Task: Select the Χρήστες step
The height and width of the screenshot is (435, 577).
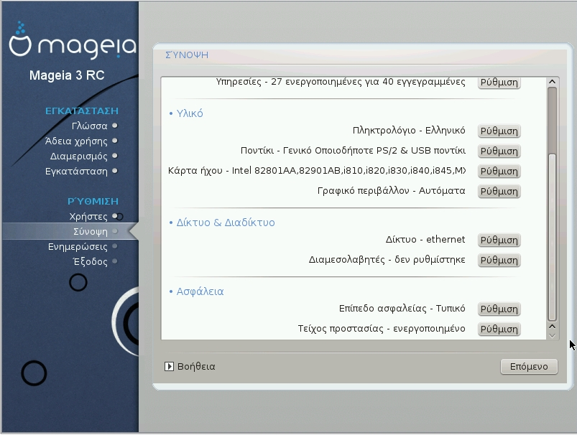Action: (88, 217)
